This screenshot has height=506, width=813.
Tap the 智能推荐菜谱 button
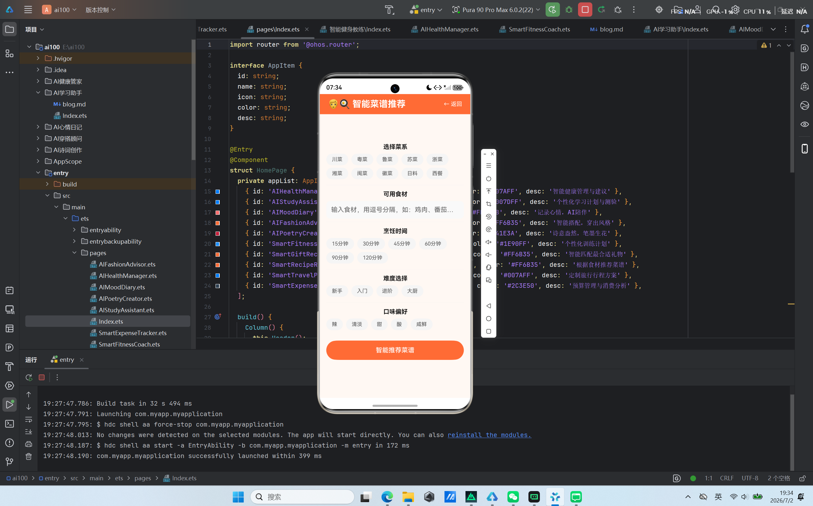tap(395, 350)
